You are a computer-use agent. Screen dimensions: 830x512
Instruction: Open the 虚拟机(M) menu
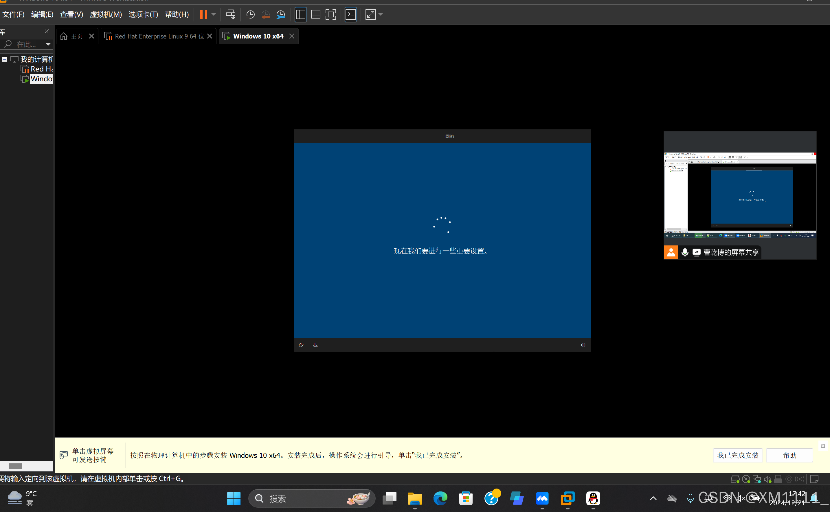tap(106, 14)
